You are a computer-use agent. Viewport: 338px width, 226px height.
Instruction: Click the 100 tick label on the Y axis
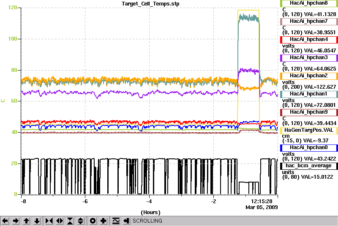pyautogui.click(x=13, y=39)
